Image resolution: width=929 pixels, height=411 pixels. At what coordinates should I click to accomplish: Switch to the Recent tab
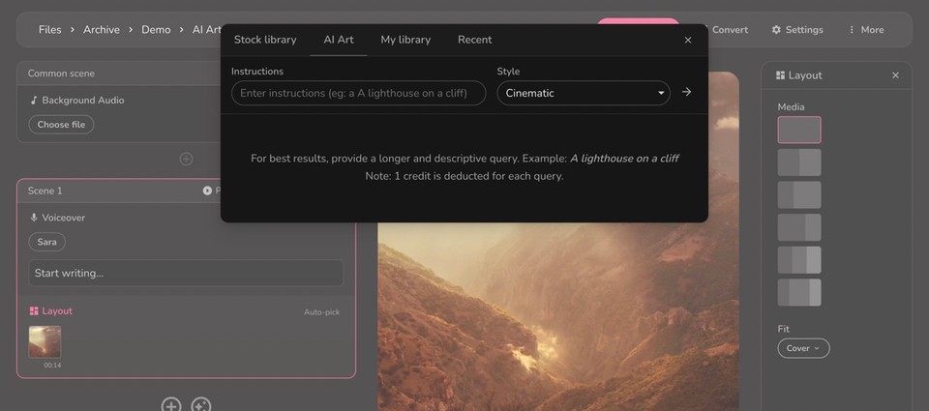474,40
